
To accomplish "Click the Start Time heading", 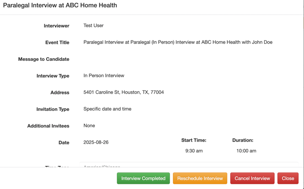I will click(194, 140).
